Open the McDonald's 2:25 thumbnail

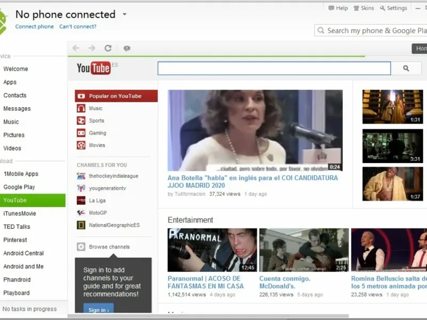coord(304,250)
